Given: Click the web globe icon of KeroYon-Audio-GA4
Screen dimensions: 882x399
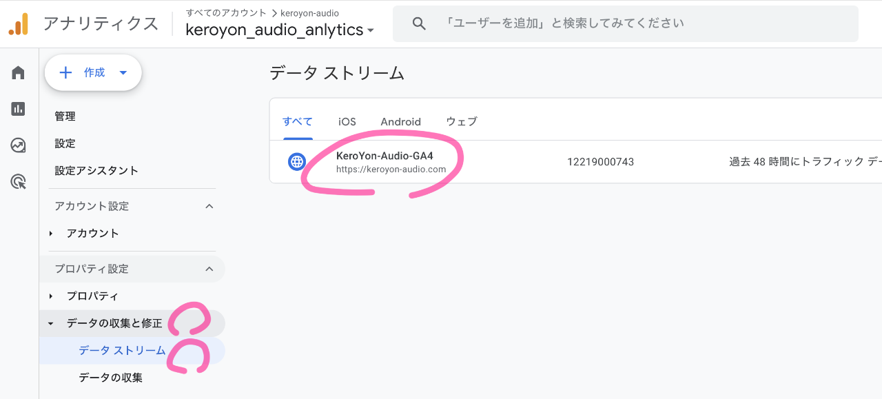Looking at the screenshot, I should [296, 162].
